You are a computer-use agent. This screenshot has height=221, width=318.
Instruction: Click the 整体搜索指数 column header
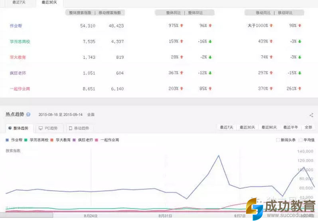coord(80,13)
